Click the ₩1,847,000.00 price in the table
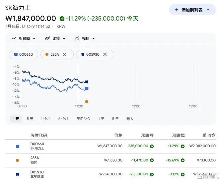 pyautogui.click(x=110, y=146)
